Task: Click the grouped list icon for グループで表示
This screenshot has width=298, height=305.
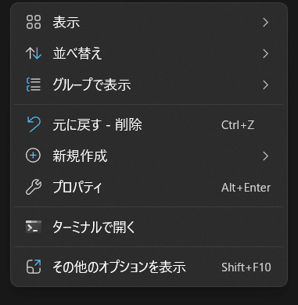Action: tap(34, 84)
